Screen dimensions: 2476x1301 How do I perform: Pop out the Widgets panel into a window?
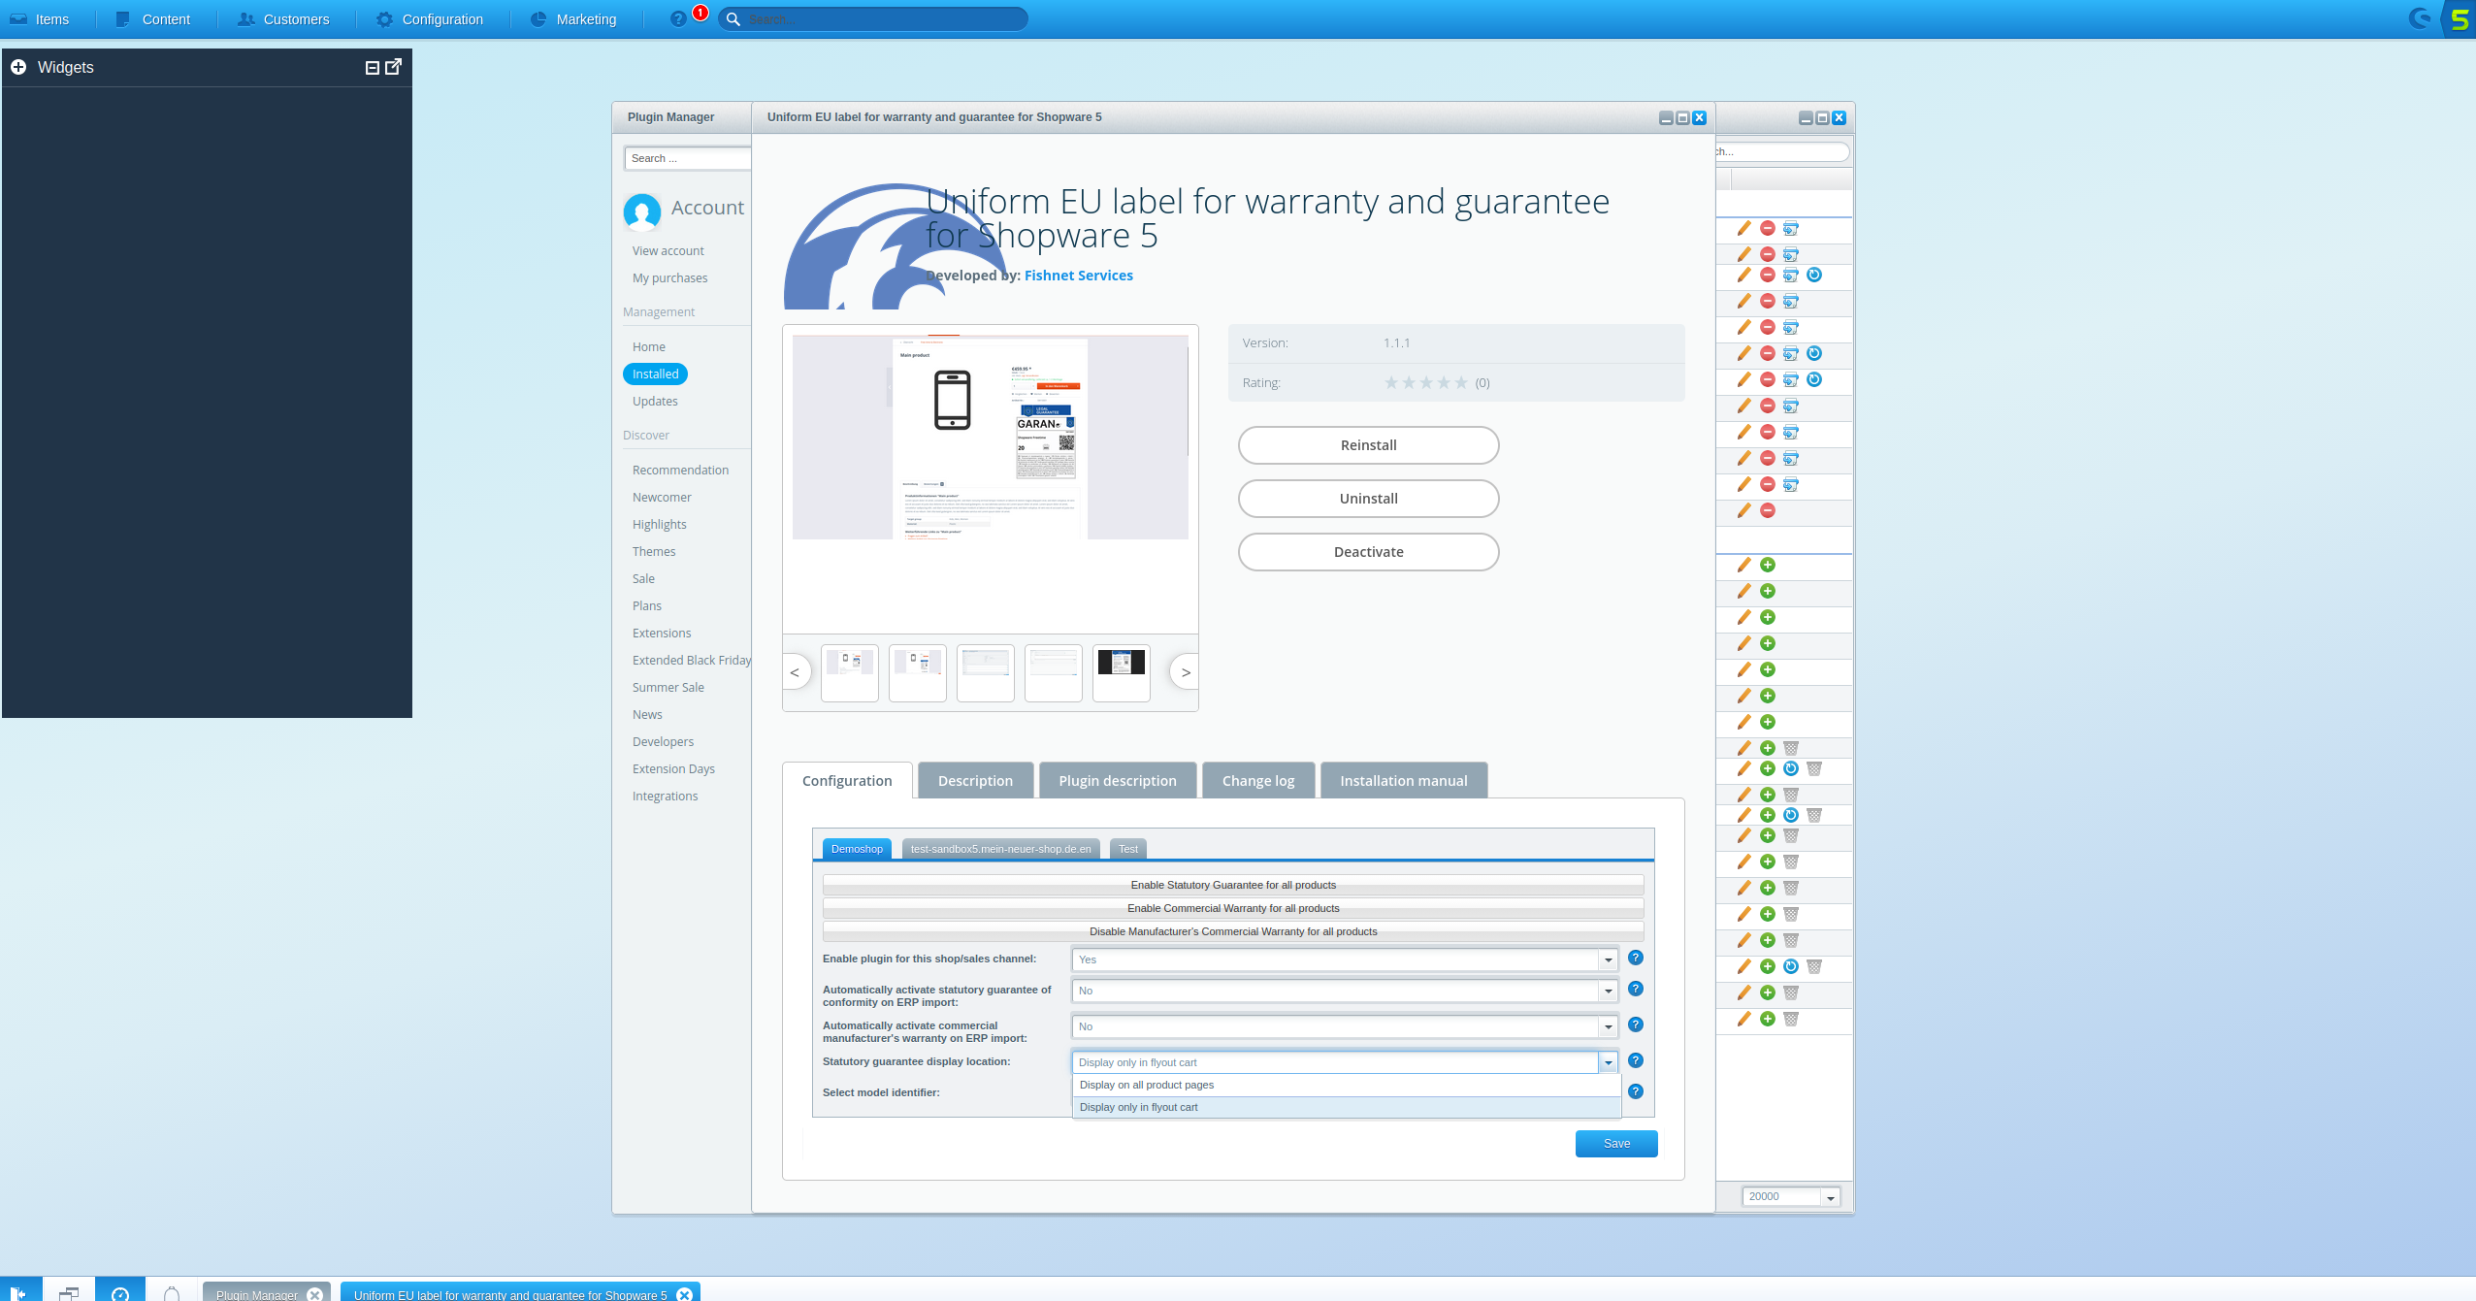(x=393, y=66)
